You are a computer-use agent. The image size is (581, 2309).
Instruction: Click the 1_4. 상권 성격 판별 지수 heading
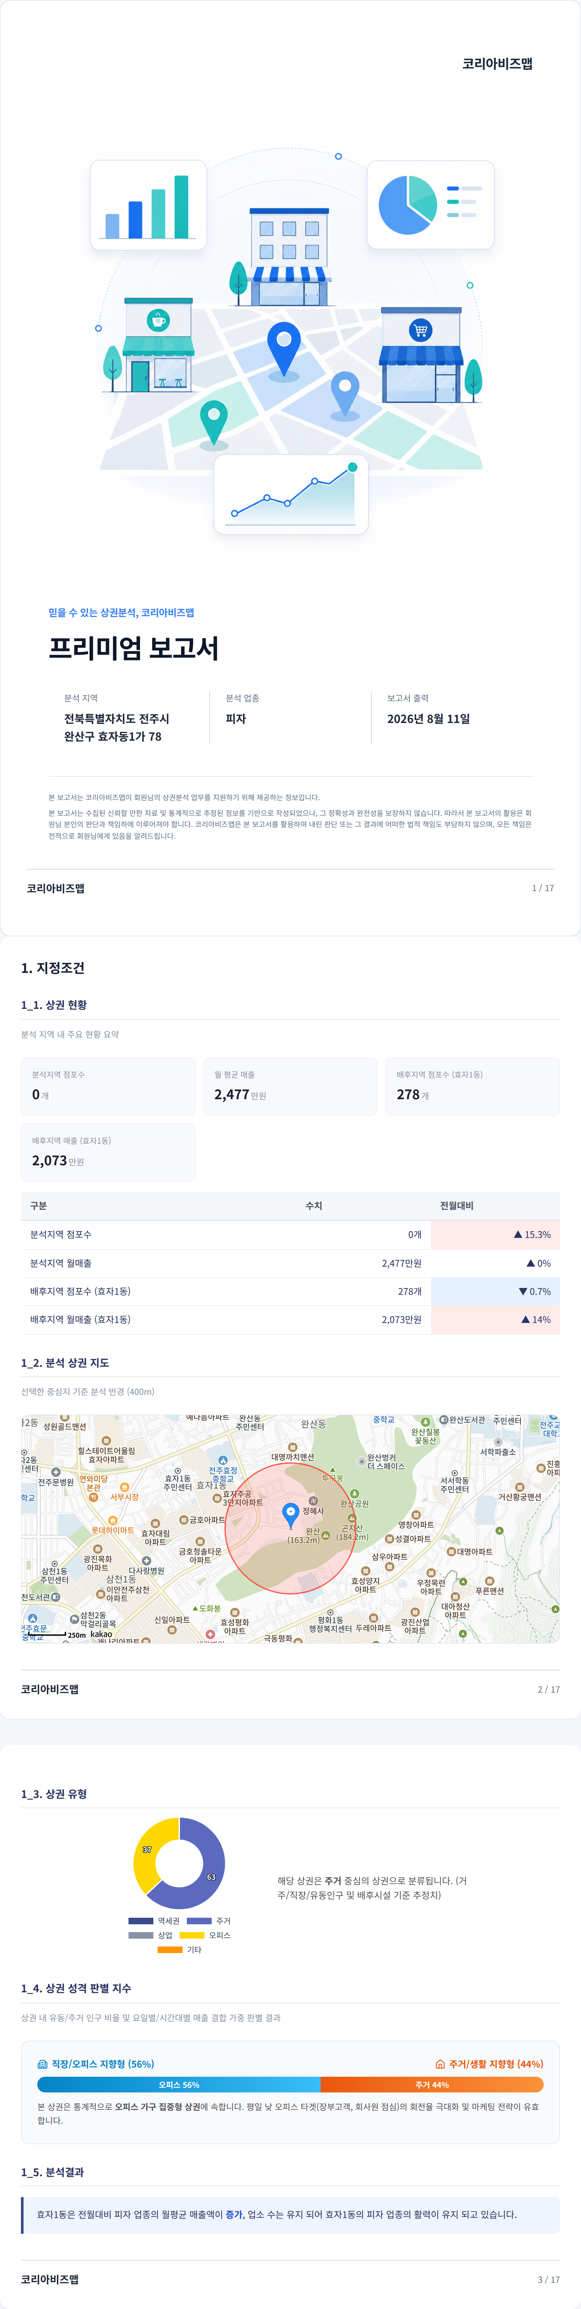coord(76,1988)
